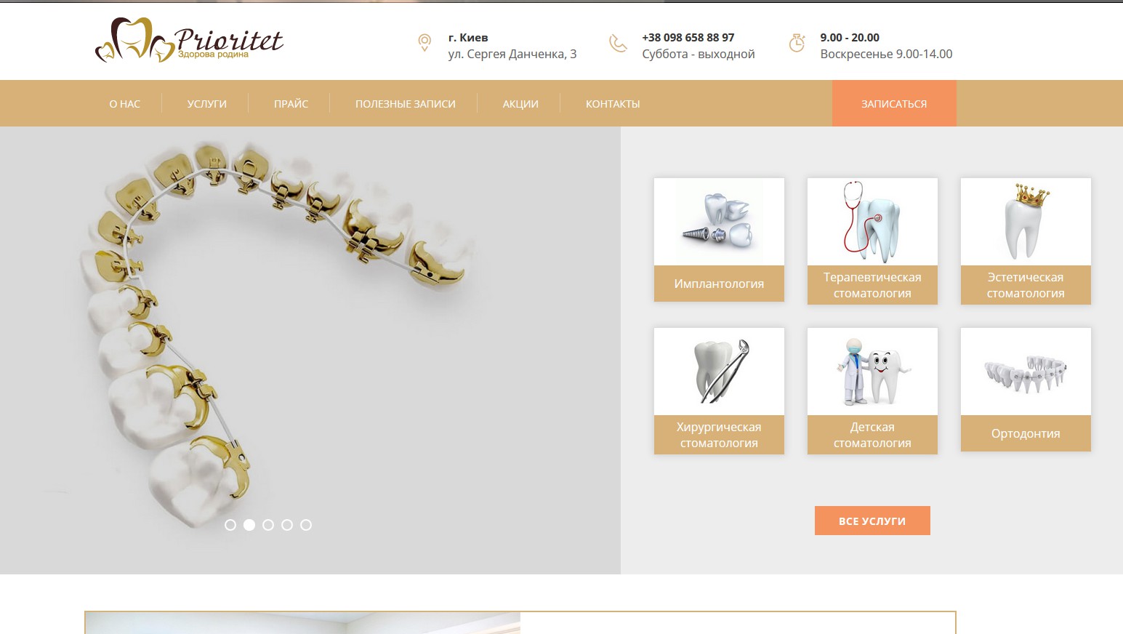1123x634 pixels.
Task: Open the tooth with stethoscope therapy tile
Action: tap(872, 222)
